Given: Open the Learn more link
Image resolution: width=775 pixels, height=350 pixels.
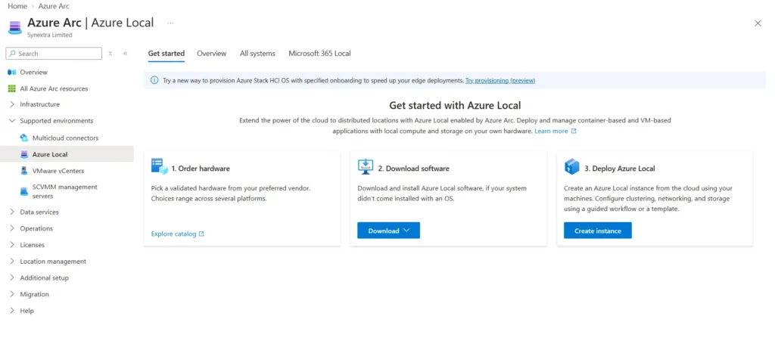Looking at the screenshot, I should [551, 132].
